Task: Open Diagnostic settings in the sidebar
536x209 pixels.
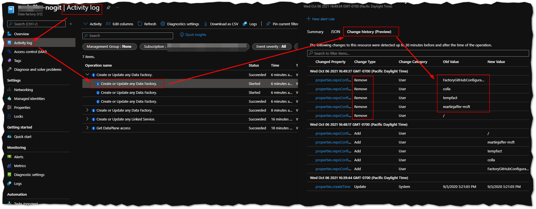Action: pos(29,175)
